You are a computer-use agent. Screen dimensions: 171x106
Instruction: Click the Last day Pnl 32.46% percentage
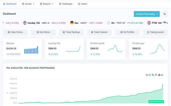click(x=55, y=54)
